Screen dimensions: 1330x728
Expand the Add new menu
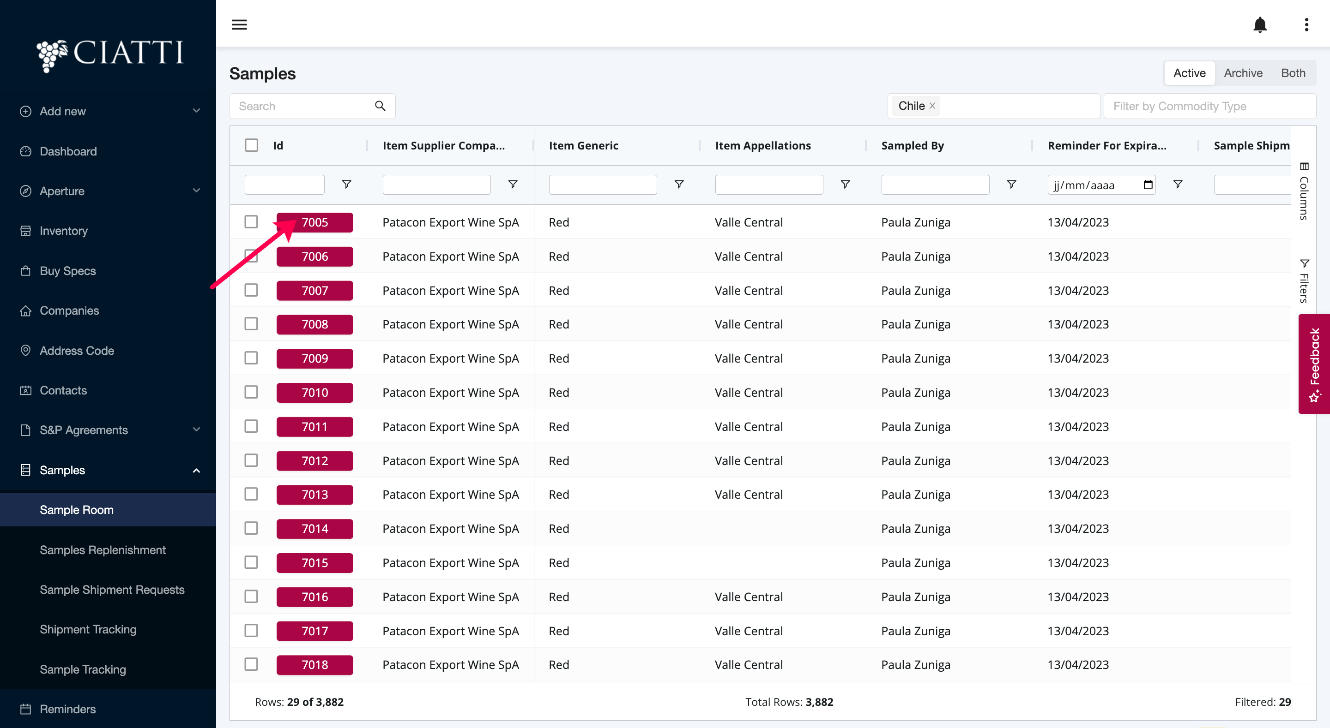point(196,111)
